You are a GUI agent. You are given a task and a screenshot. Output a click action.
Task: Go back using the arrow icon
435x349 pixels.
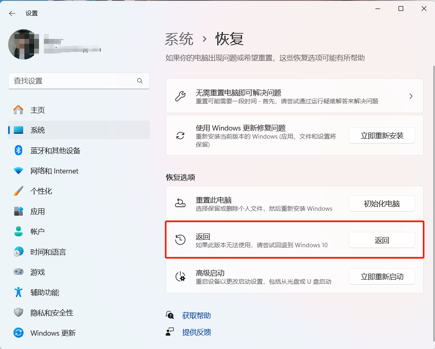(x=12, y=13)
